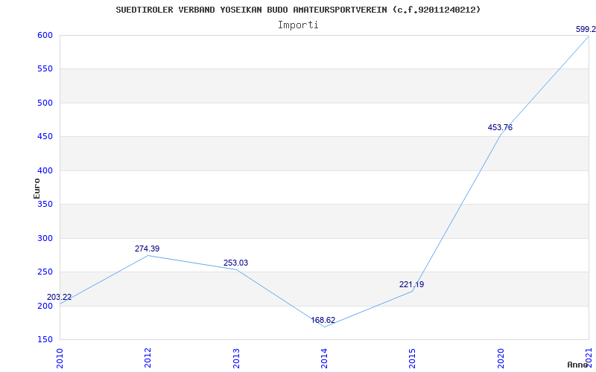
Task: Select the Importi subtitle text
Action: (x=298, y=25)
